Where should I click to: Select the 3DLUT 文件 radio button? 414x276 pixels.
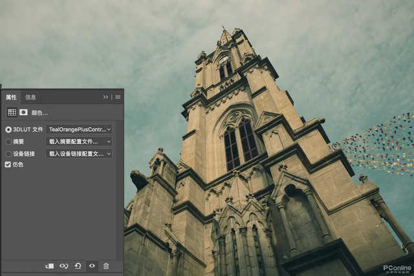pyautogui.click(x=8, y=129)
